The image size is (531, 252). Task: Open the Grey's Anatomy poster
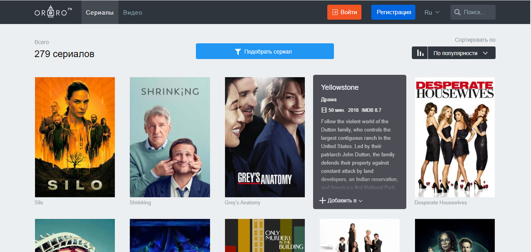[x=265, y=137]
